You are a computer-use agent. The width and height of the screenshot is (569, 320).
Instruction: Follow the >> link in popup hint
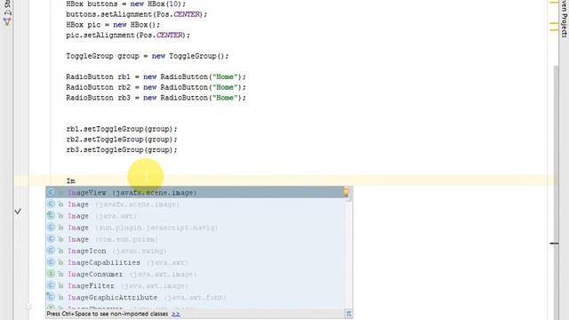click(176, 314)
